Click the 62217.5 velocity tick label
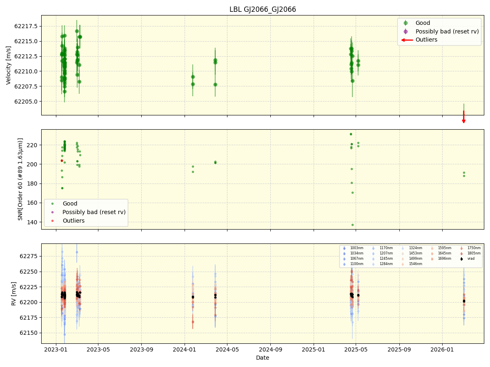 click(x=26, y=26)
